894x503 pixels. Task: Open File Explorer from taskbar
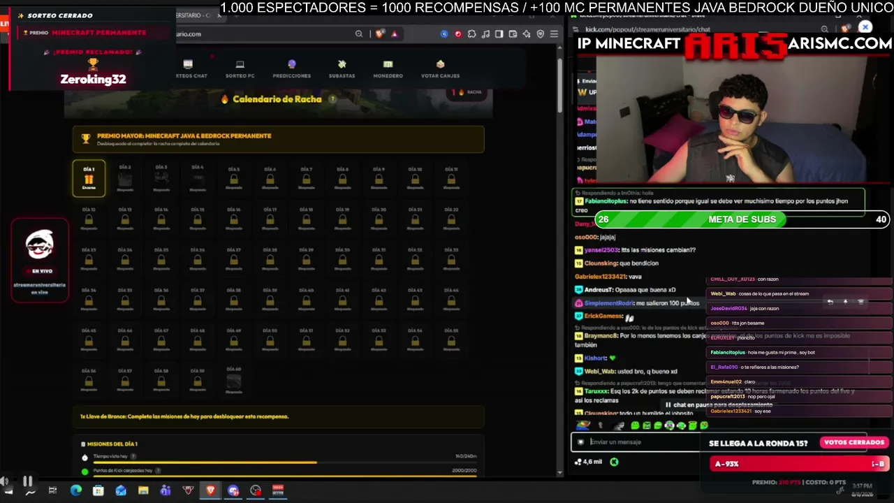[x=143, y=490]
